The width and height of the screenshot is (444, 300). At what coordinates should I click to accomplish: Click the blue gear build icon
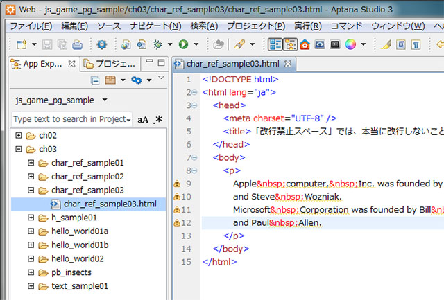point(102,44)
